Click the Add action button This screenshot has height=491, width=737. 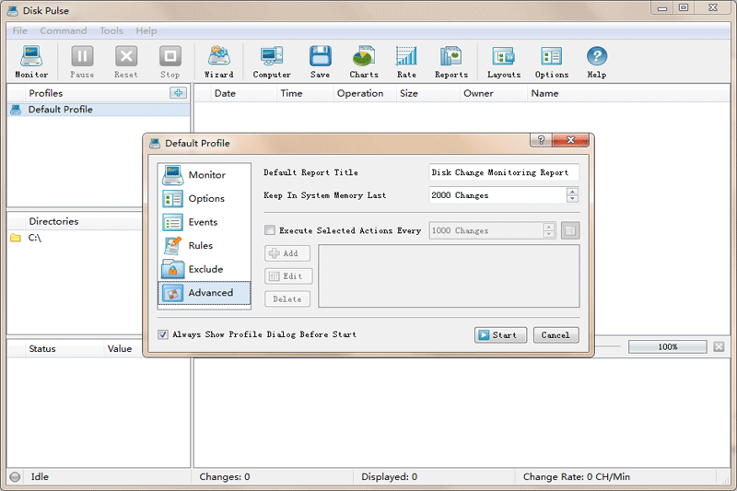[x=287, y=253]
